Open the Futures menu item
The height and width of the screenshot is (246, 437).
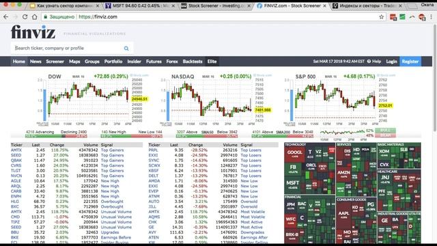[x=154, y=61]
